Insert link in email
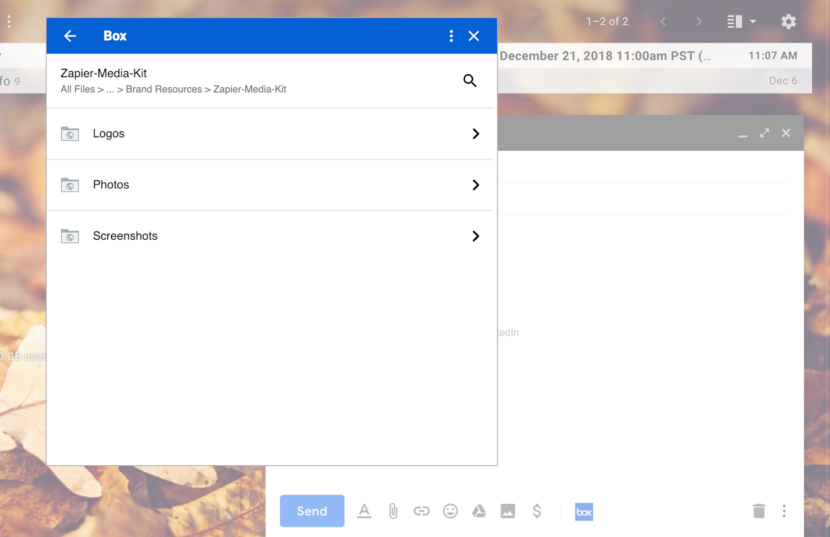 pos(422,511)
